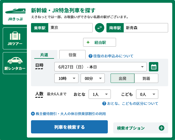Open the おとな、こどもの区分について link

coord(132,103)
